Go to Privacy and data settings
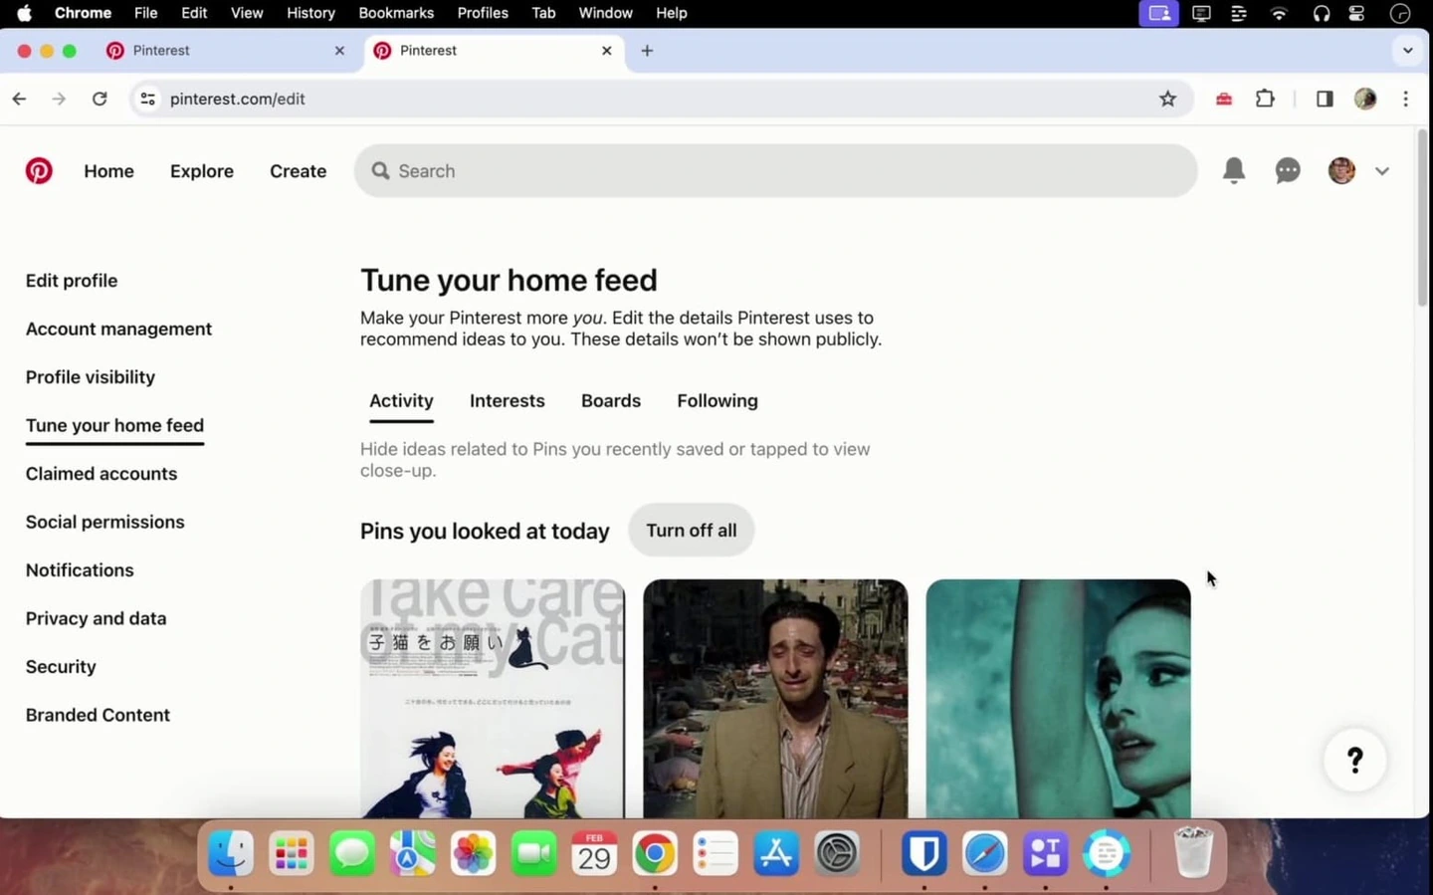 click(96, 618)
